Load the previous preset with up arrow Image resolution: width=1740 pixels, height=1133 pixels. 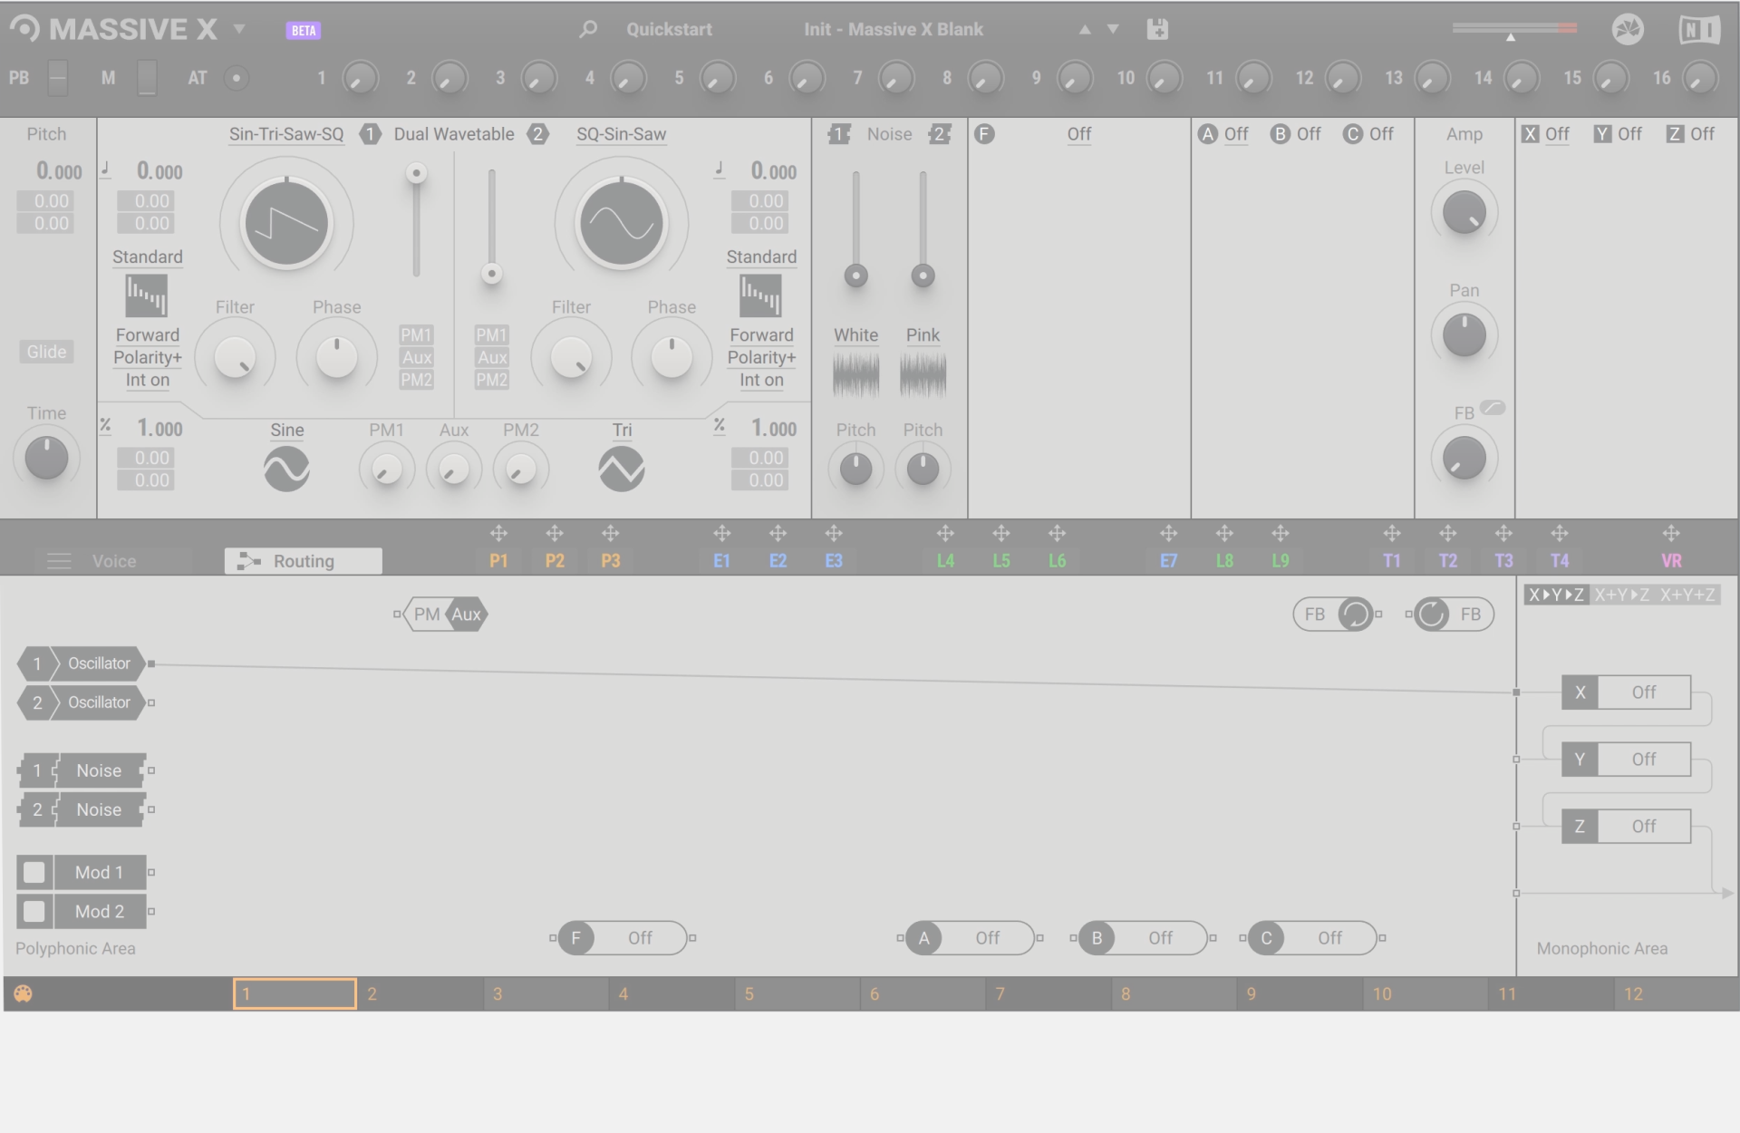1085,30
